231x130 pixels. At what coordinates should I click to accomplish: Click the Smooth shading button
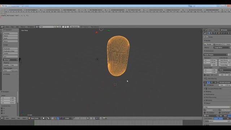[6, 65]
